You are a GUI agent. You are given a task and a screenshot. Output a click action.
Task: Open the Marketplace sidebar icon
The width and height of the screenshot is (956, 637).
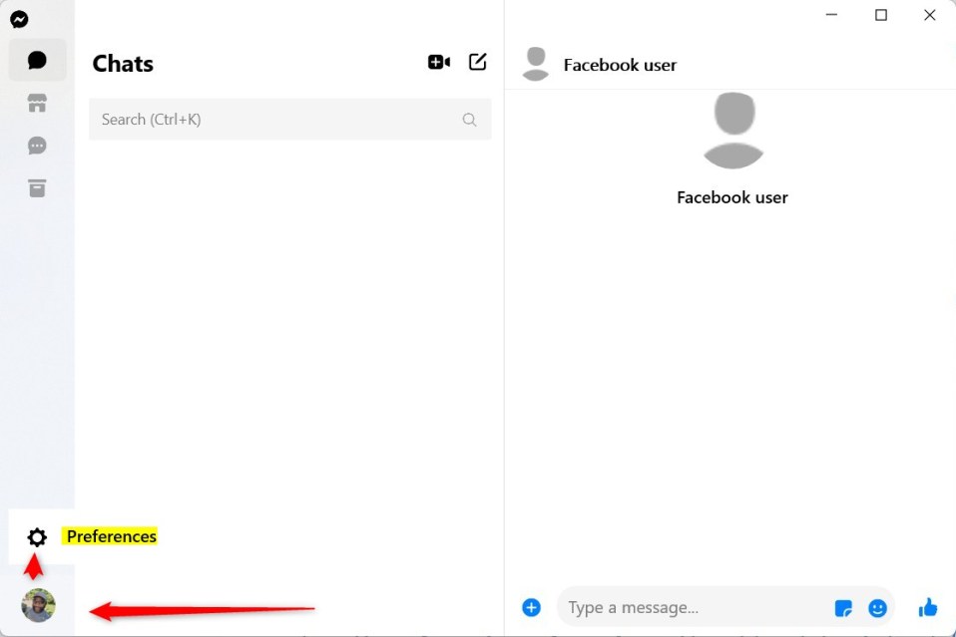coord(37,104)
